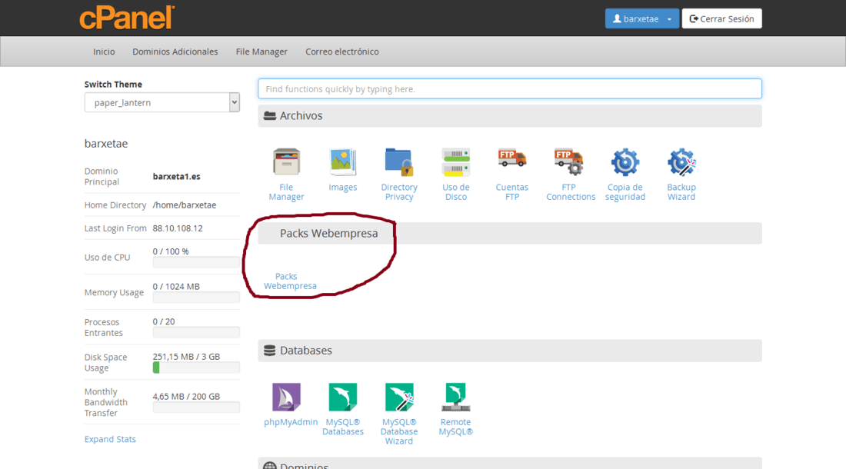Collapse the Packs Webempresa section header
This screenshot has width=846, height=469.
(509, 234)
